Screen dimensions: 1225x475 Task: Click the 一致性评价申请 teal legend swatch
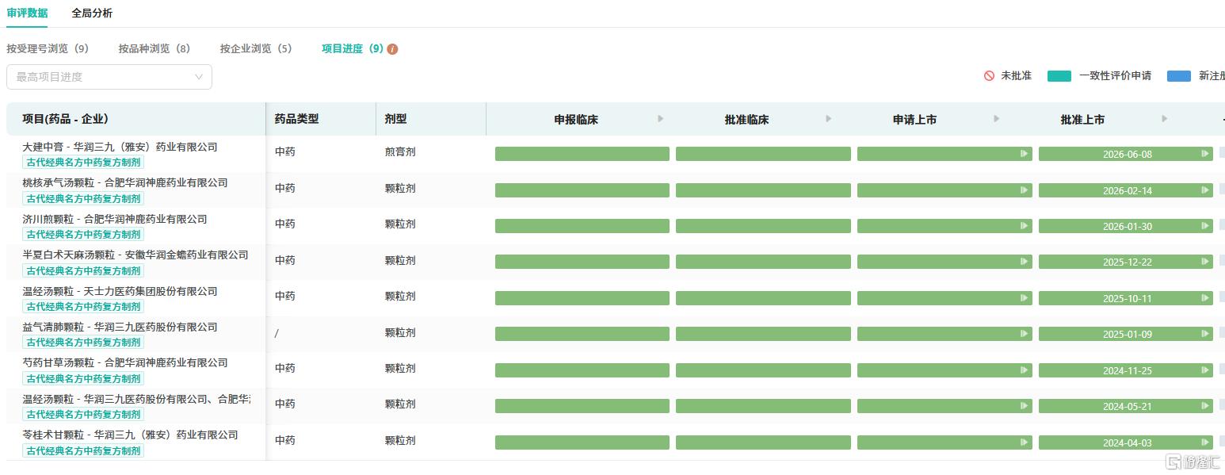pos(1059,76)
